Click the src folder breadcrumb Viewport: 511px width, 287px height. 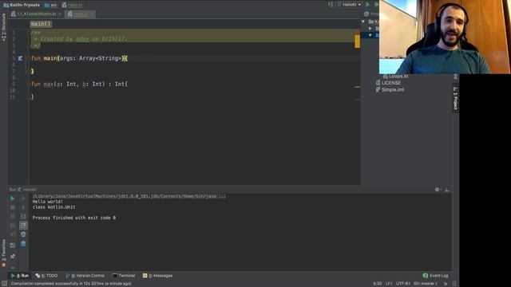pyautogui.click(x=50, y=5)
